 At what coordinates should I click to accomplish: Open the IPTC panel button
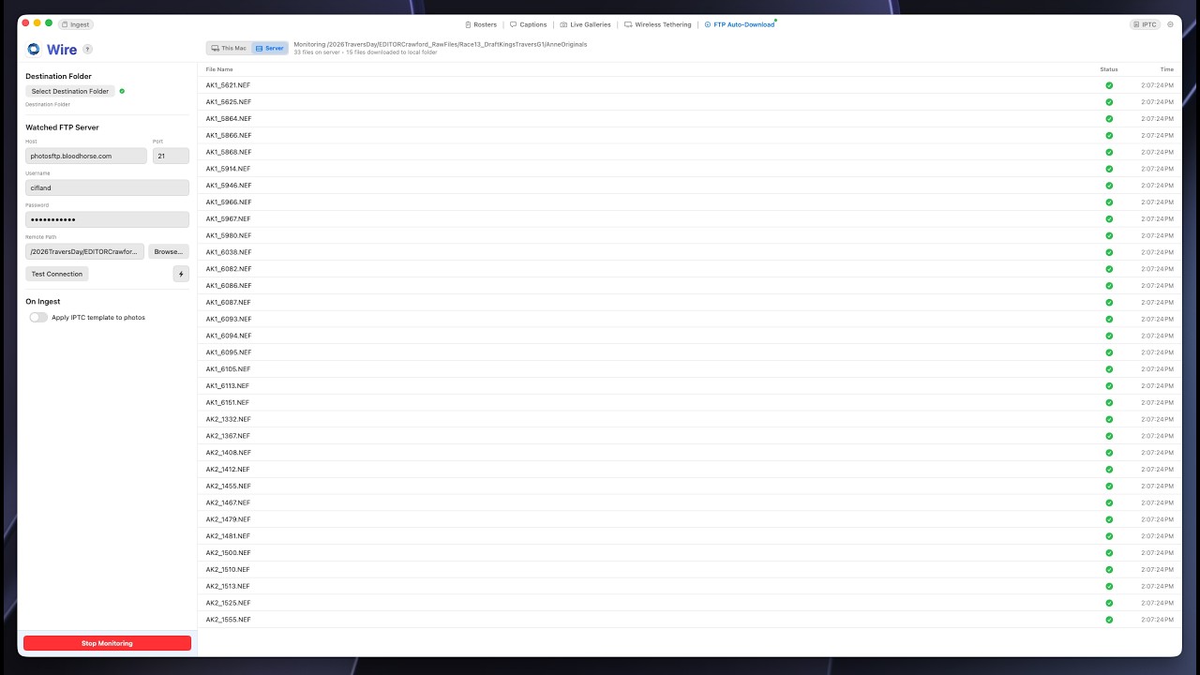(x=1145, y=24)
